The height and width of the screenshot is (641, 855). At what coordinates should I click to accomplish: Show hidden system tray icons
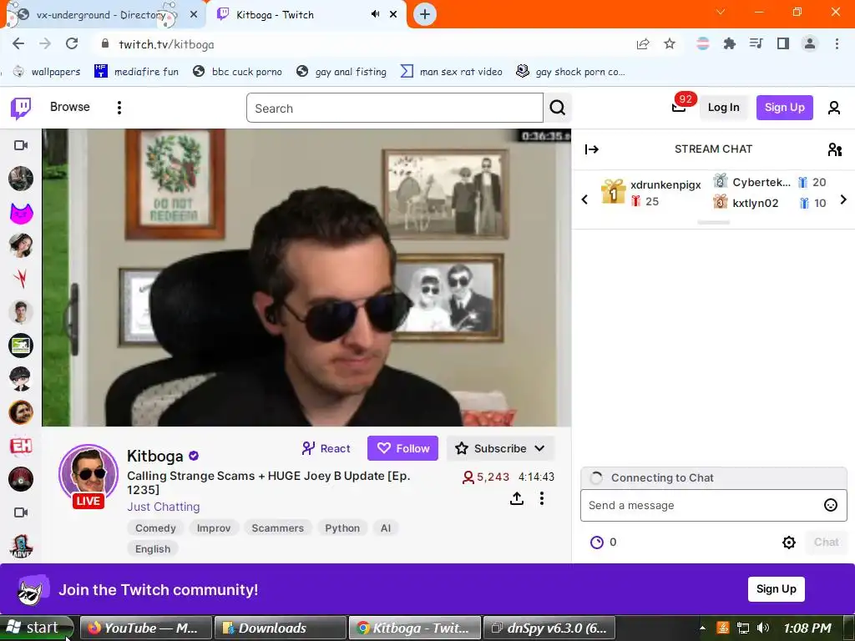coord(703,628)
